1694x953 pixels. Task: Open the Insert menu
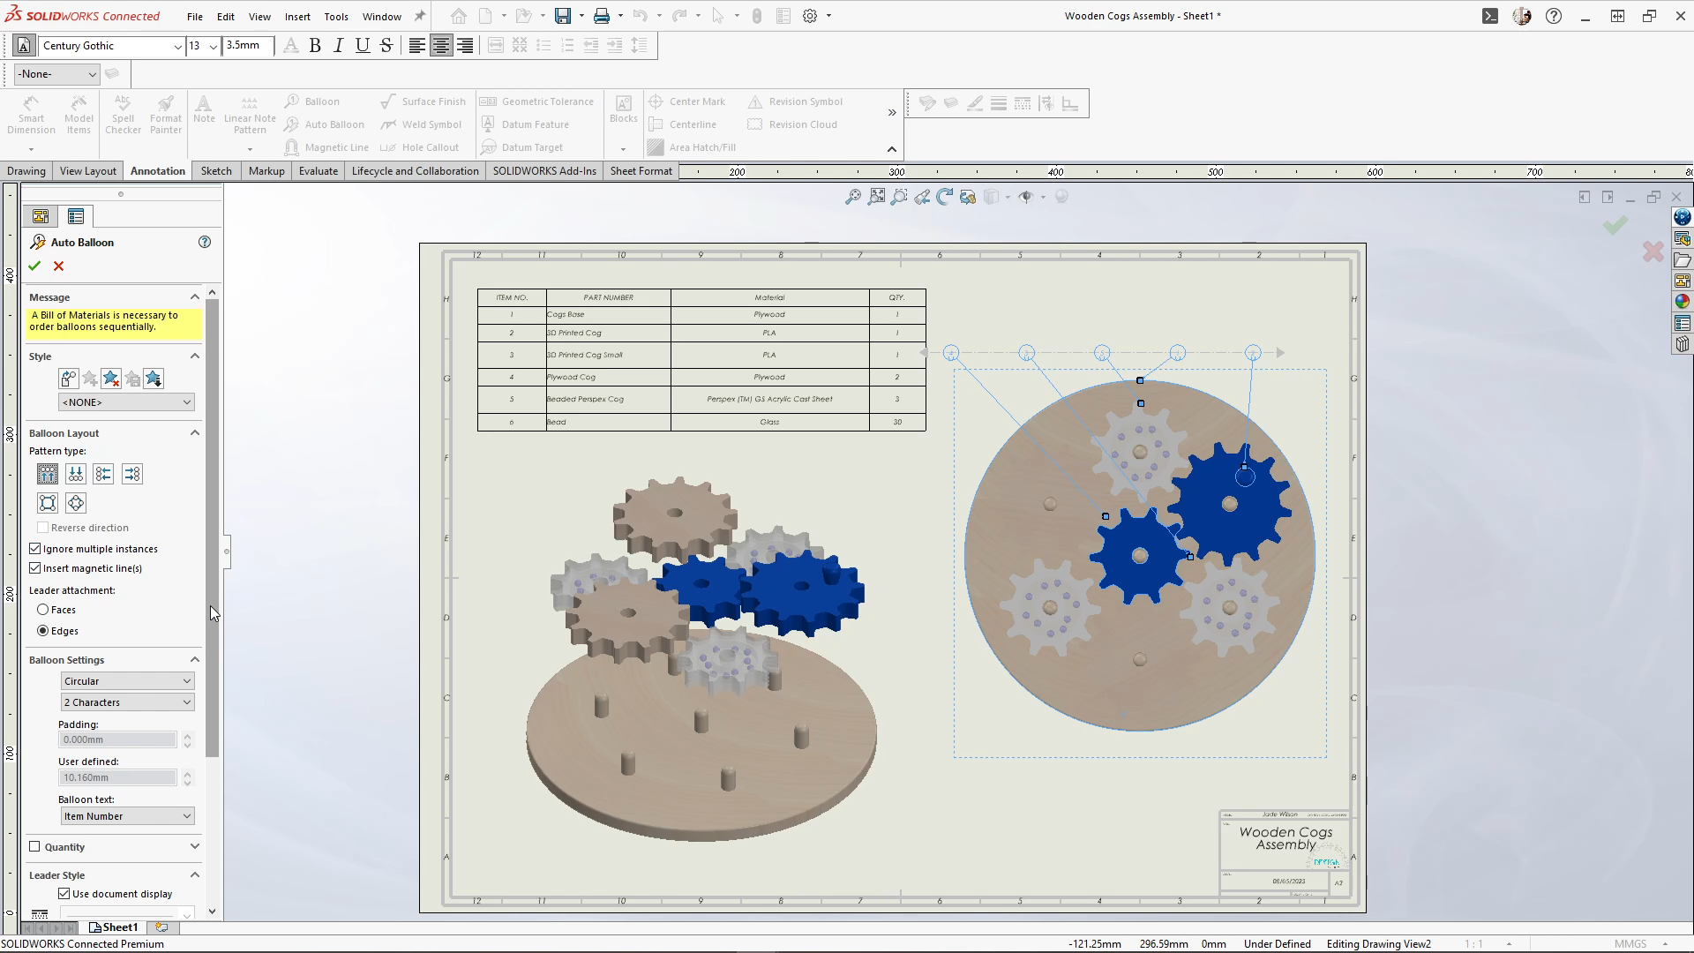297,16
